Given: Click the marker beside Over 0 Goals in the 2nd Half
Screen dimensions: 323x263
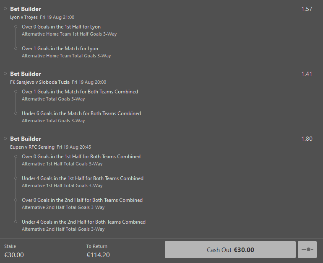Looking at the screenshot, I should coord(16,200).
